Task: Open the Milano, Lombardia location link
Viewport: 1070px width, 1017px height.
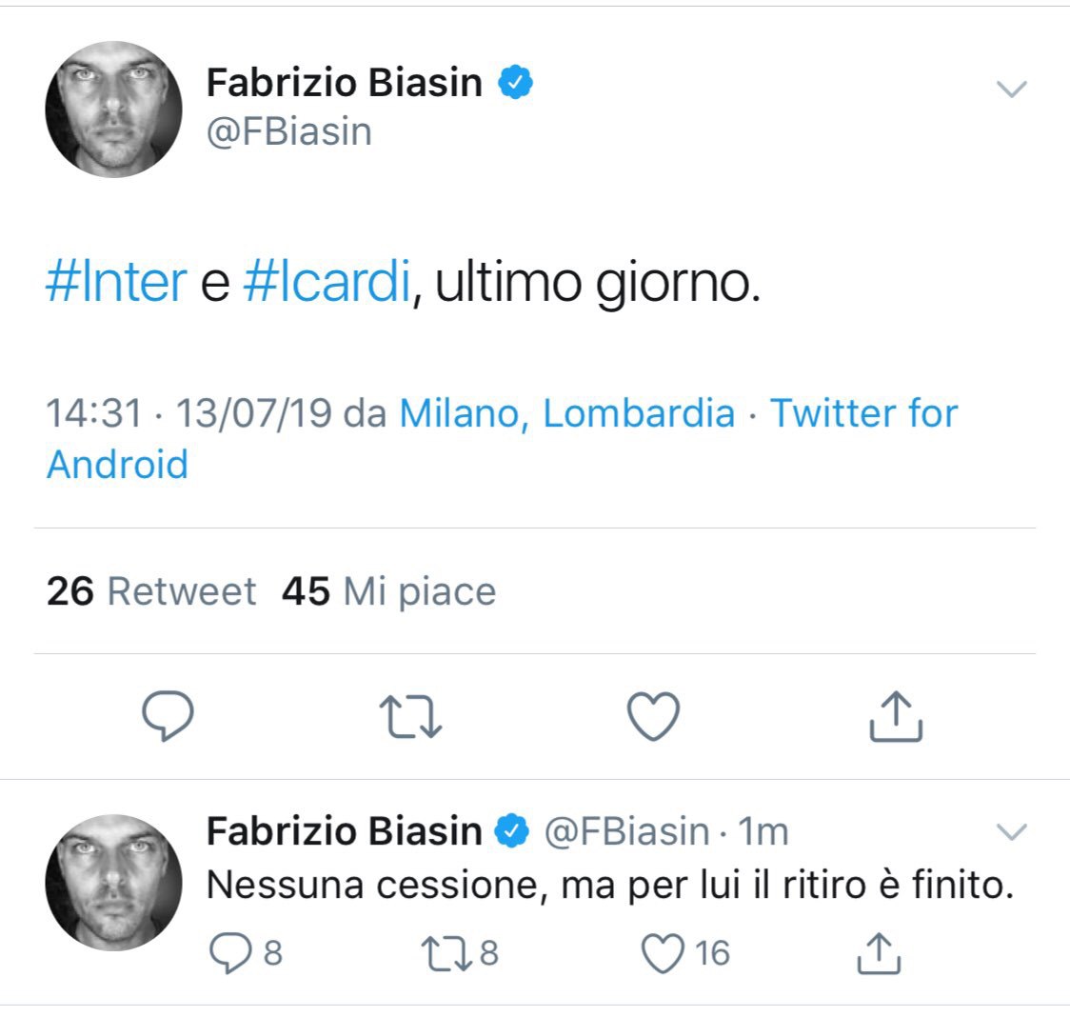Action: [x=566, y=413]
